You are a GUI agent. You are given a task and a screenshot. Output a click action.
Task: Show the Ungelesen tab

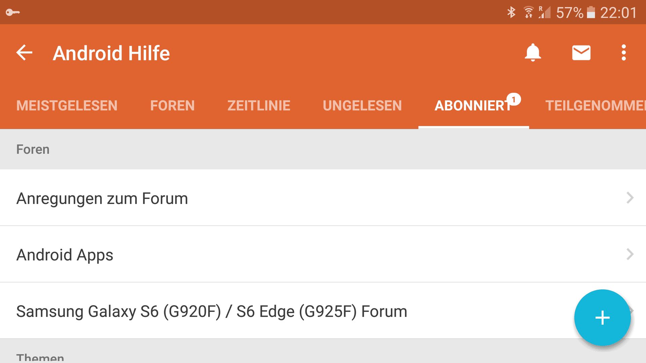(x=362, y=106)
